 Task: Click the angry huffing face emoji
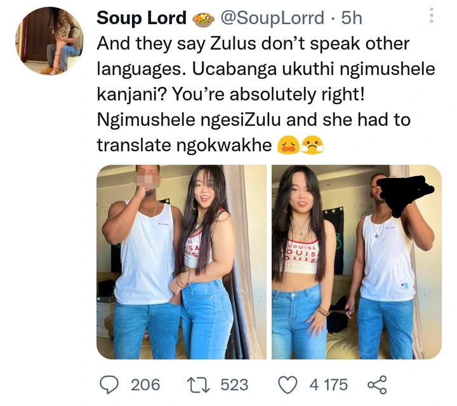[x=312, y=145]
